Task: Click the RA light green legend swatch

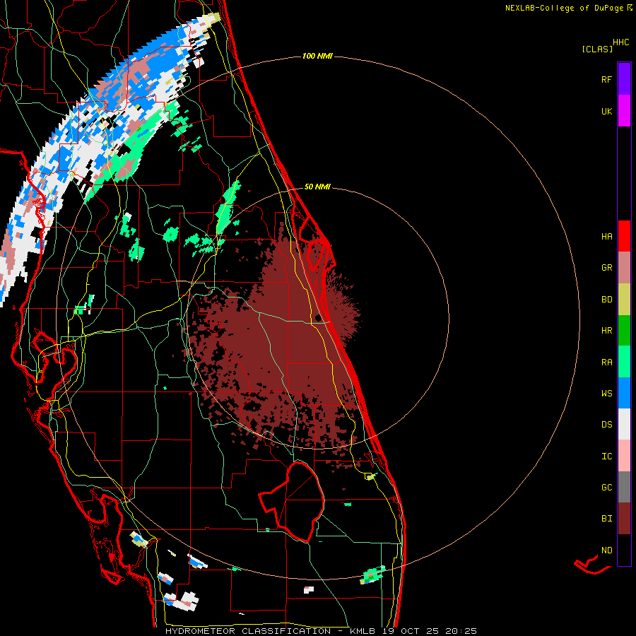Action: 624,362
